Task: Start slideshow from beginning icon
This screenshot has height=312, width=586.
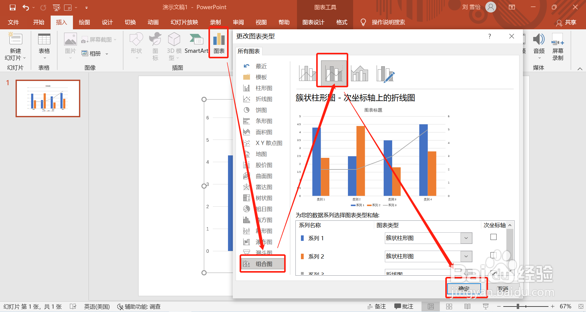Action: (56, 7)
